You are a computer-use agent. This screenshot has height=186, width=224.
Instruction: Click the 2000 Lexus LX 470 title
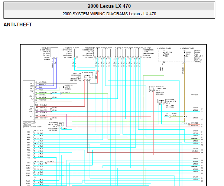[x=109, y=6]
